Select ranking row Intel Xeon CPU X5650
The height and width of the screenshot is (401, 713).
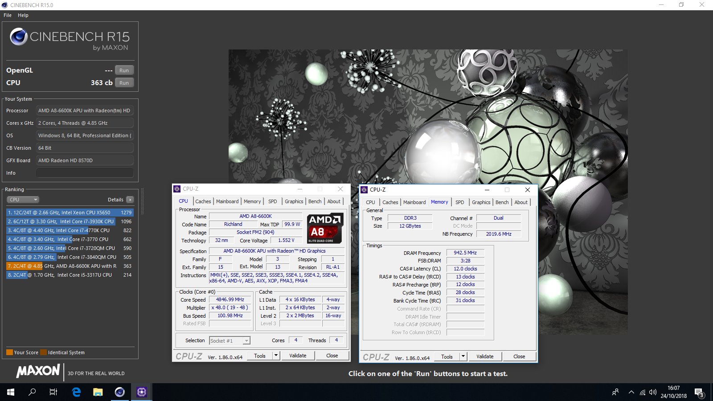click(70, 213)
